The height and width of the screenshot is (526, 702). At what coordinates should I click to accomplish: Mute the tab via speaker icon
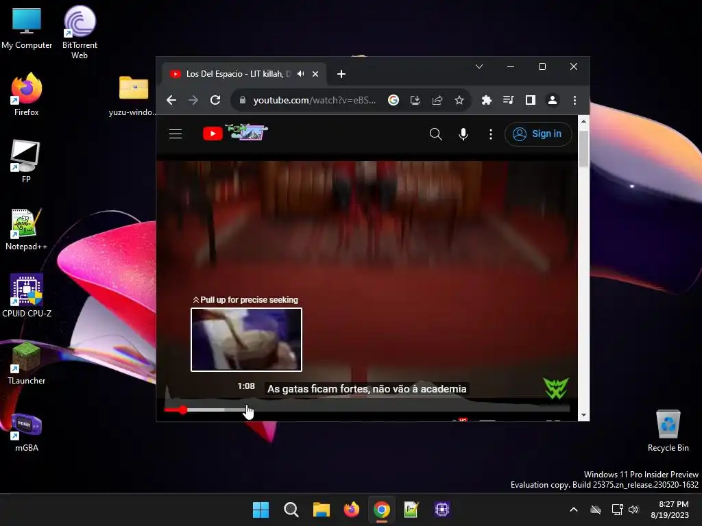click(x=301, y=74)
